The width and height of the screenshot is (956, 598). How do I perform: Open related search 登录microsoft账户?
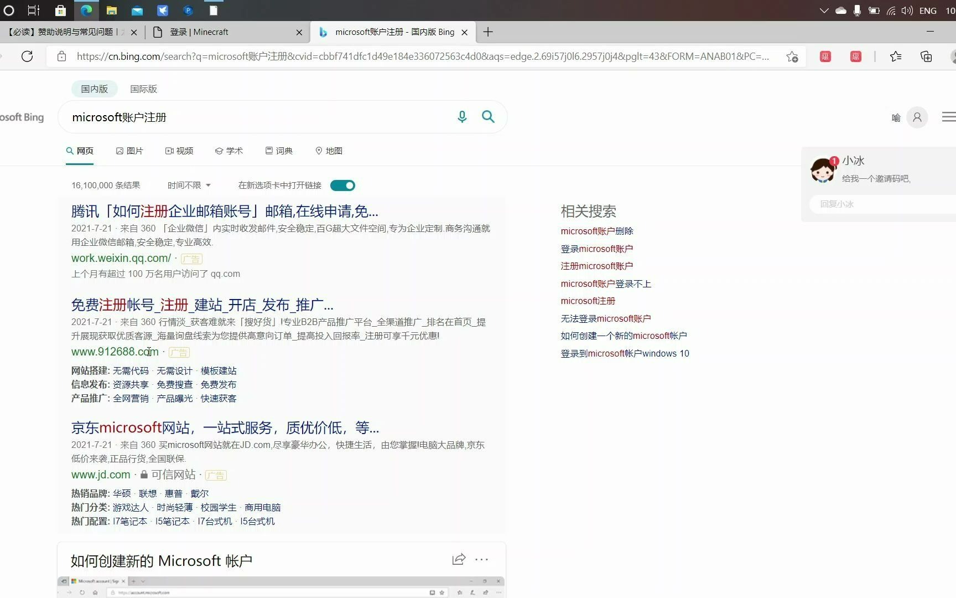pyautogui.click(x=597, y=249)
